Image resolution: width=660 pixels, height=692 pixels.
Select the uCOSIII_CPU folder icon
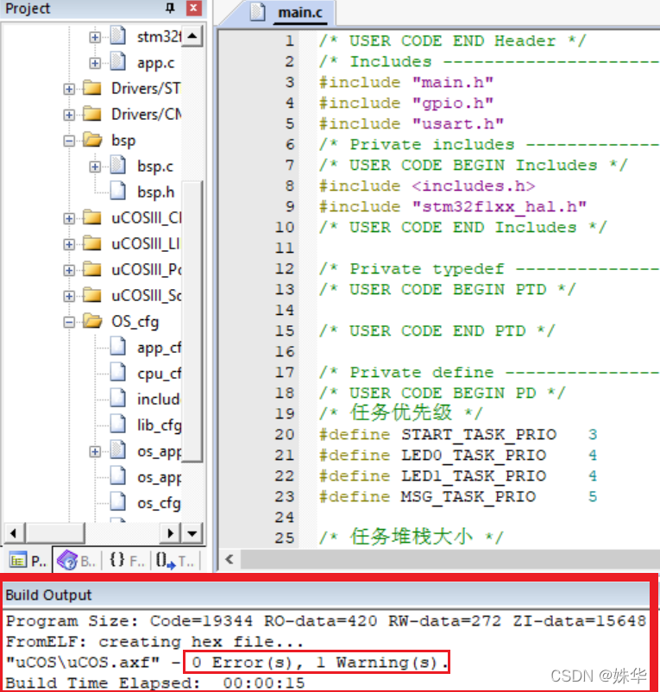(92, 217)
